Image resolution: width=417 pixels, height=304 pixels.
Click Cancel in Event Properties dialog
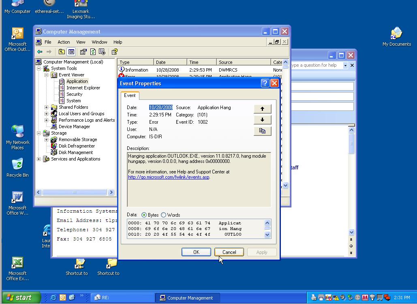[229, 252]
